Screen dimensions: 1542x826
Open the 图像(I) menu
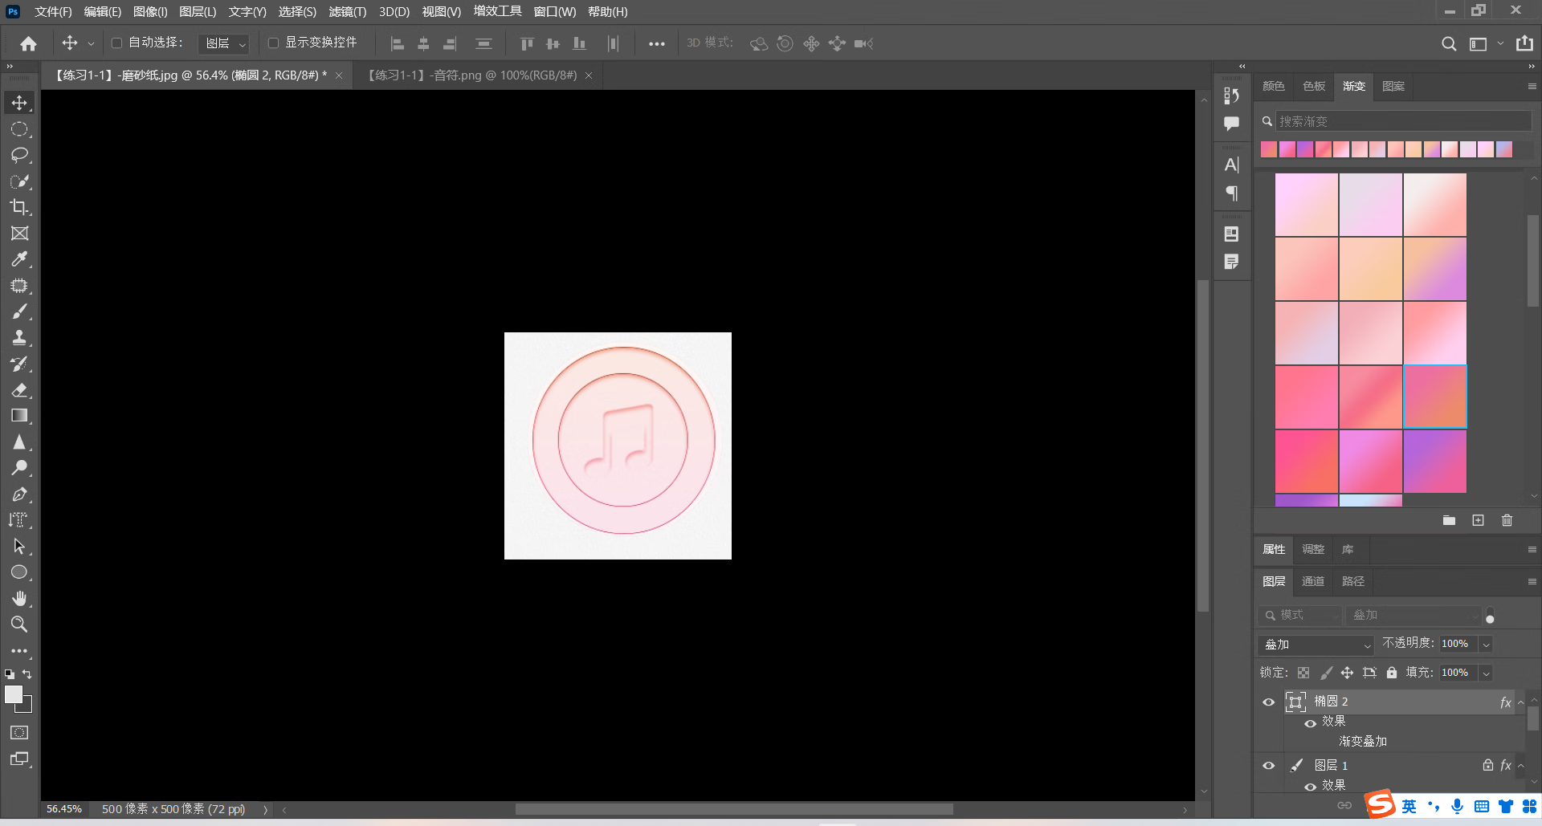(150, 12)
